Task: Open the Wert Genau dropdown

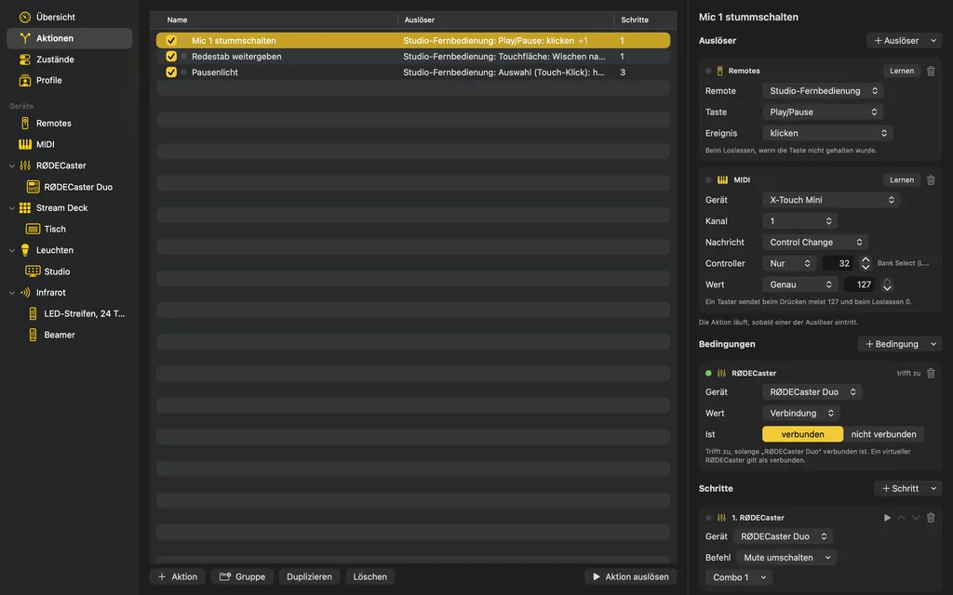Action: point(799,284)
